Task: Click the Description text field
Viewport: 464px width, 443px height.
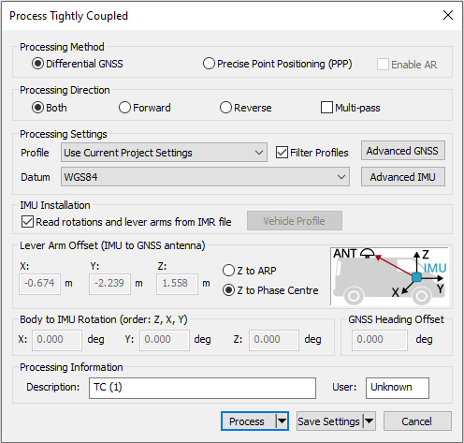Action: coord(202,388)
